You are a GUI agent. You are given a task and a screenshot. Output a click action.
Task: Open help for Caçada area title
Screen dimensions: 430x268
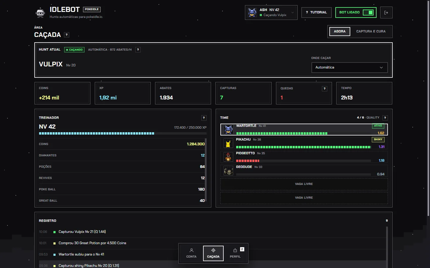67,35
